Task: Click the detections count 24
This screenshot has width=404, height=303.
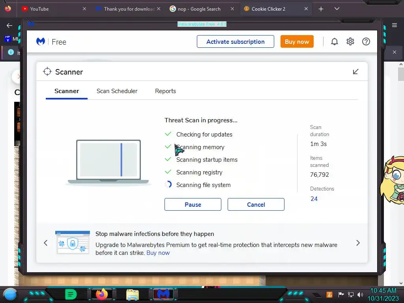Action: point(314,199)
